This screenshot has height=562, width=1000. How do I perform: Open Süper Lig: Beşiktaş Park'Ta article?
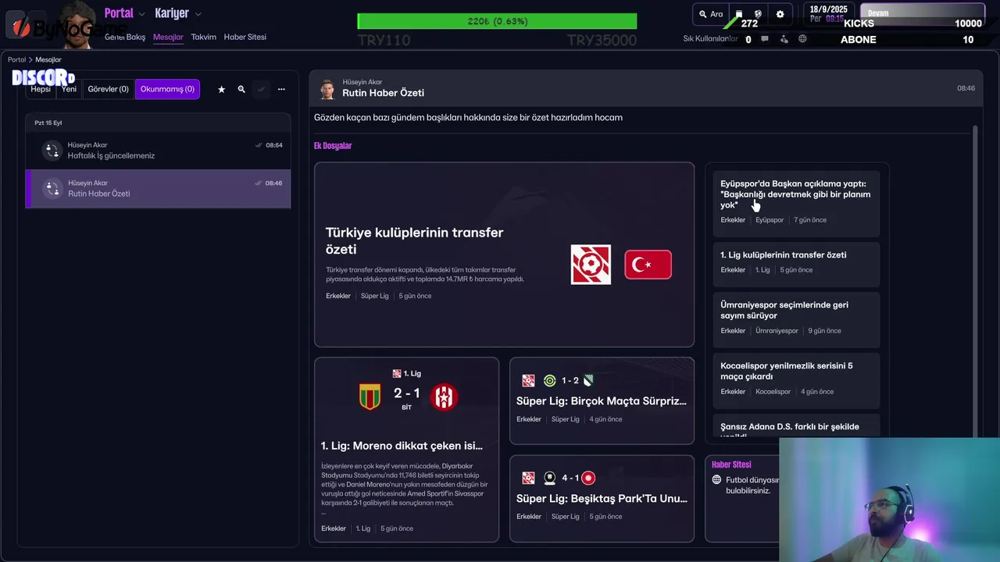[x=602, y=498]
